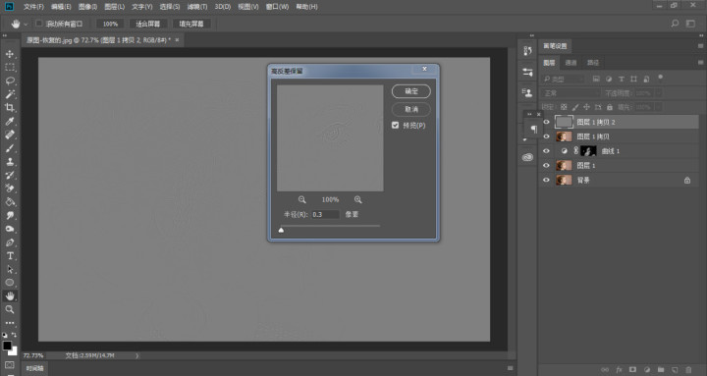Open the 画笔设置 panel options menu
707x376 pixels.
click(x=701, y=46)
